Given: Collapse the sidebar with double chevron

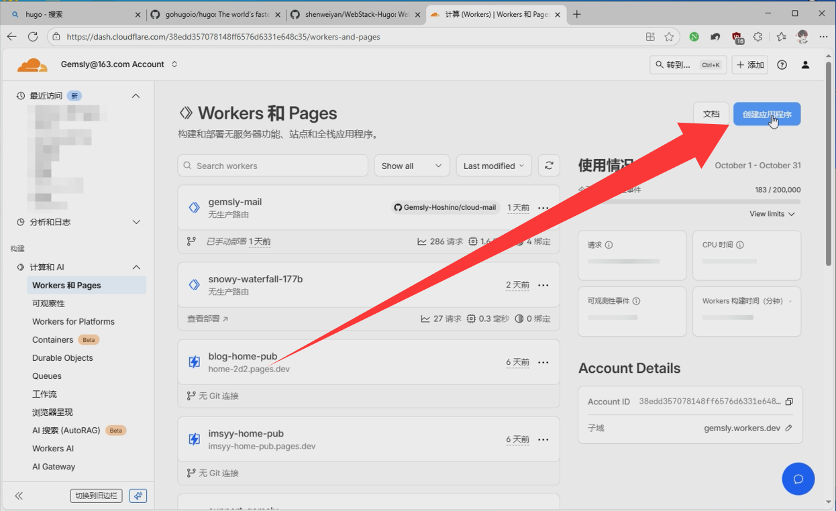Looking at the screenshot, I should (x=19, y=496).
